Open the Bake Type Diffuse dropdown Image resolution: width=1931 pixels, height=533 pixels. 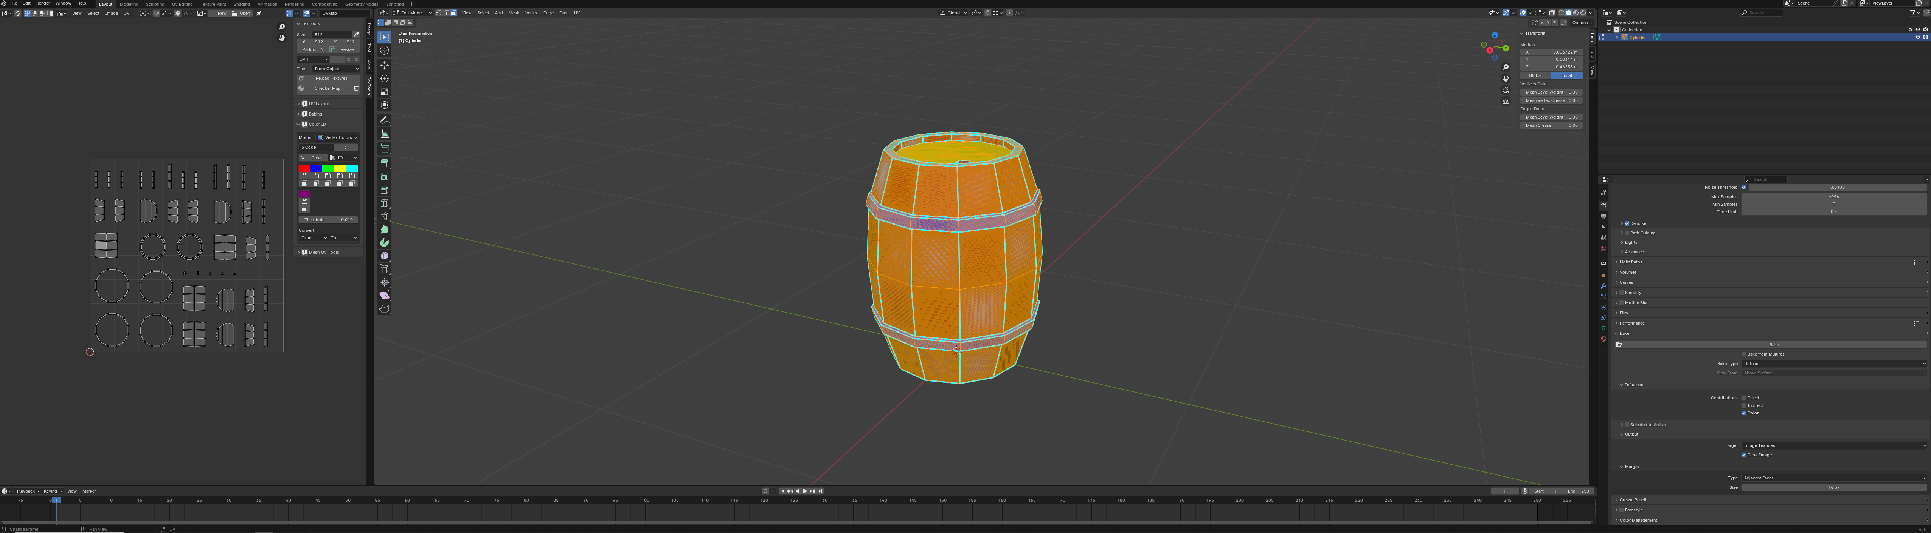tap(1833, 364)
